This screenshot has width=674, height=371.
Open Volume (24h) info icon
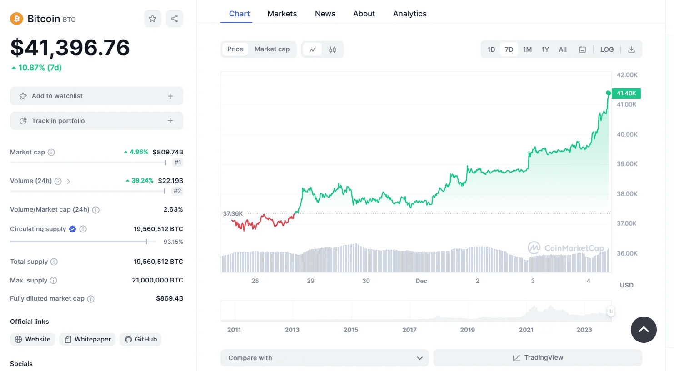(58, 181)
